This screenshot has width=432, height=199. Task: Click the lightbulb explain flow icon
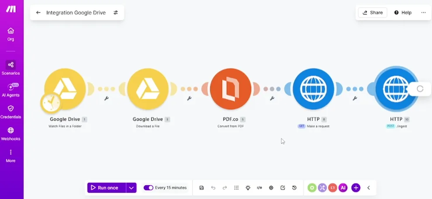248,188
